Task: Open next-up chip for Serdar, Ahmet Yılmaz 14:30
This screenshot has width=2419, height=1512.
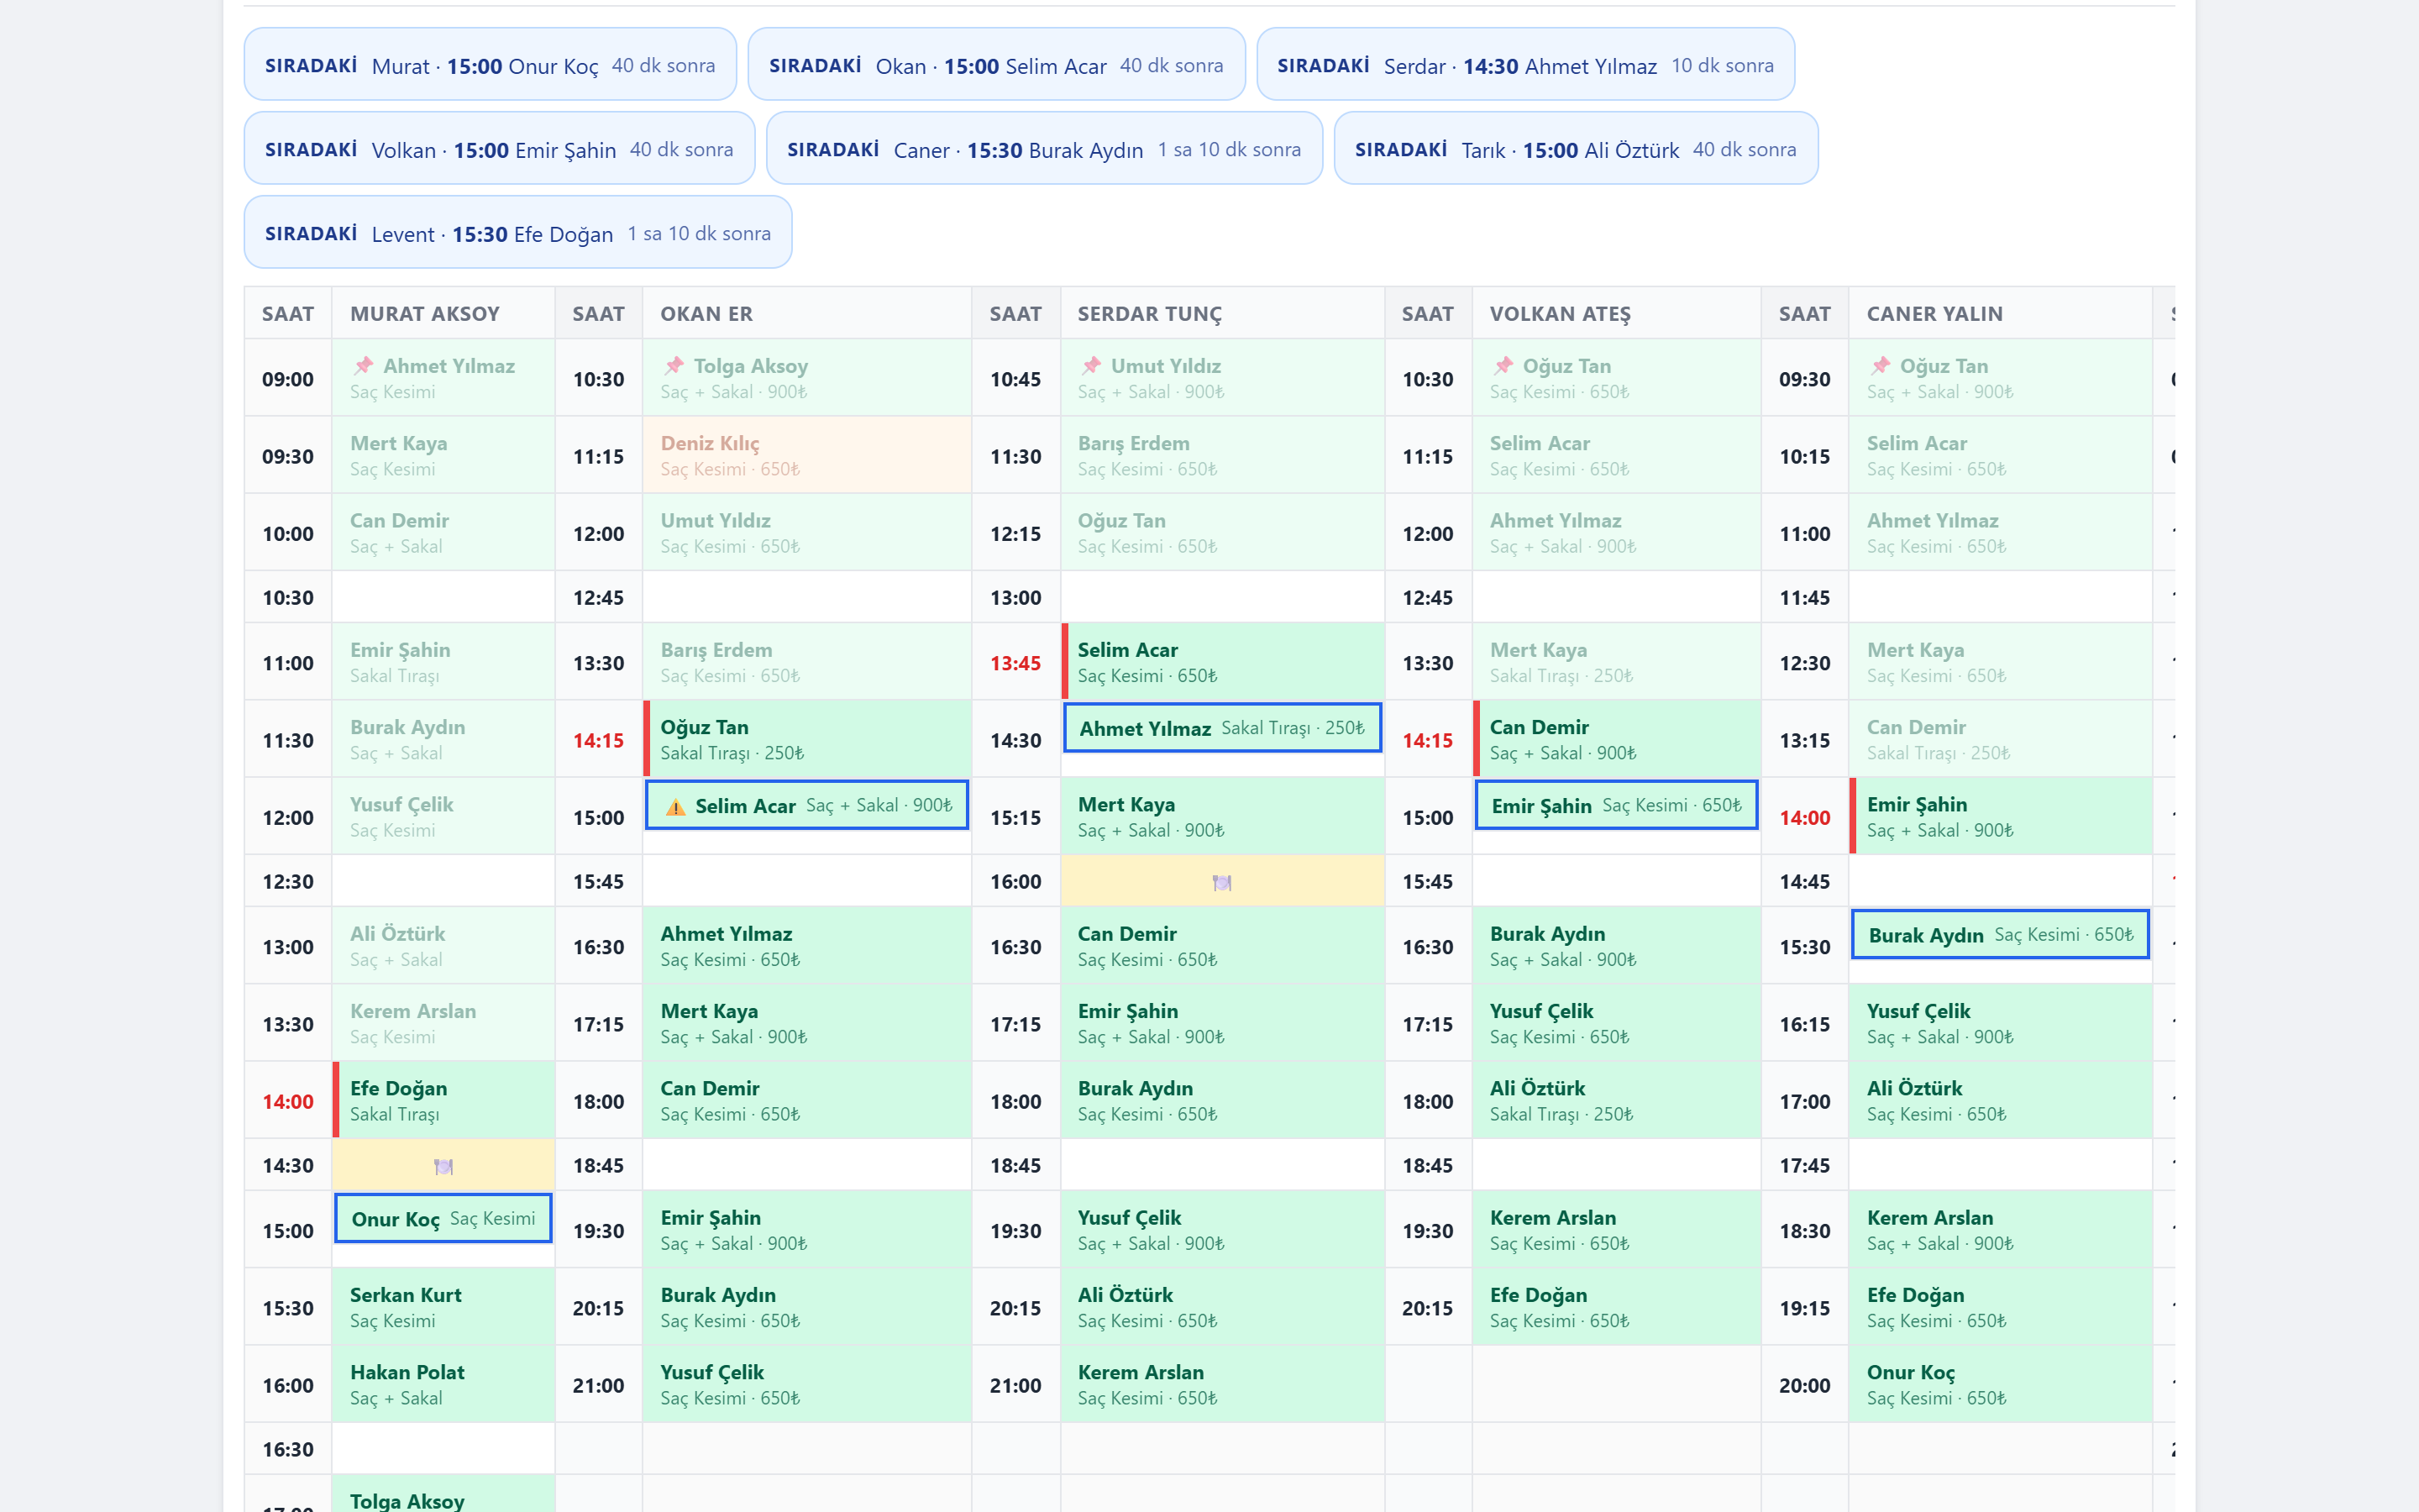Action: tap(1525, 65)
